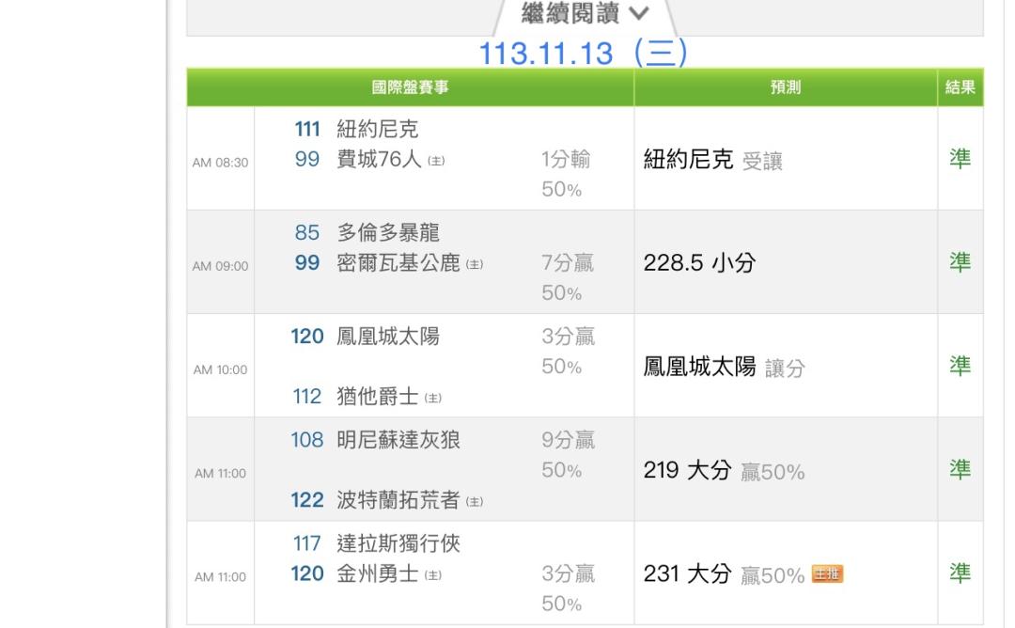The height and width of the screenshot is (628, 1015).
Task: Click the 多倫多暴龍 team name
Action: [388, 232]
